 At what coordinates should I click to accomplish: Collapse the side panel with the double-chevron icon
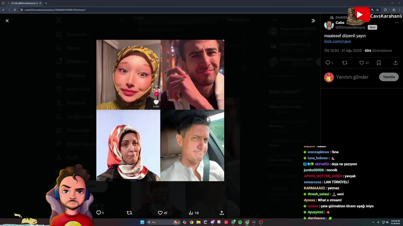tap(313, 21)
